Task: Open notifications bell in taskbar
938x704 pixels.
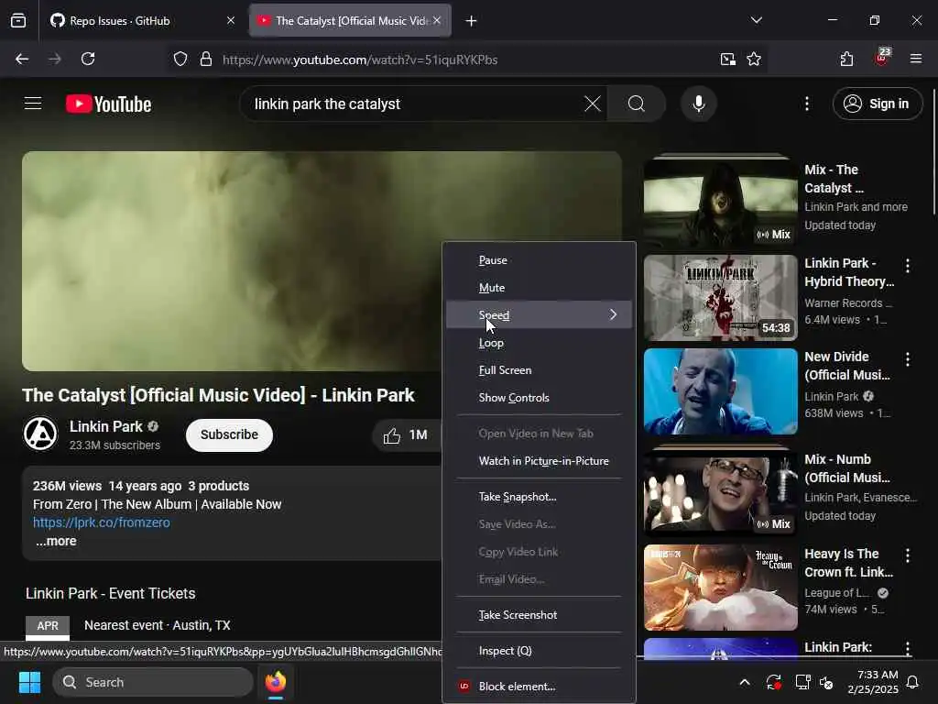Action: 913,682
